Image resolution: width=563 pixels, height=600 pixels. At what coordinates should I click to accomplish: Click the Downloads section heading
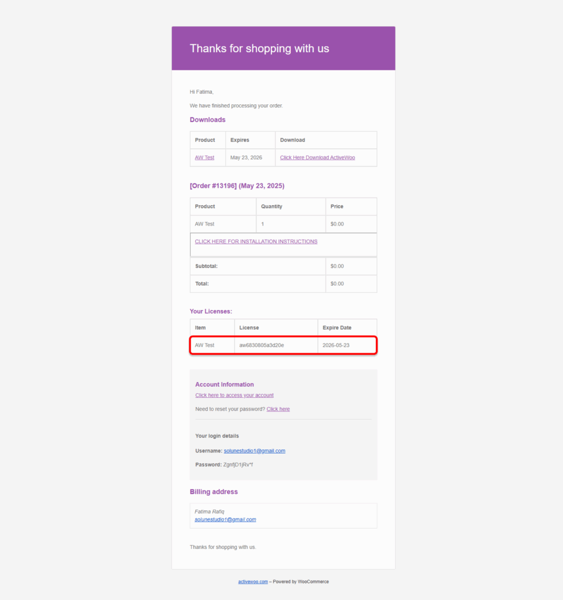tap(208, 120)
